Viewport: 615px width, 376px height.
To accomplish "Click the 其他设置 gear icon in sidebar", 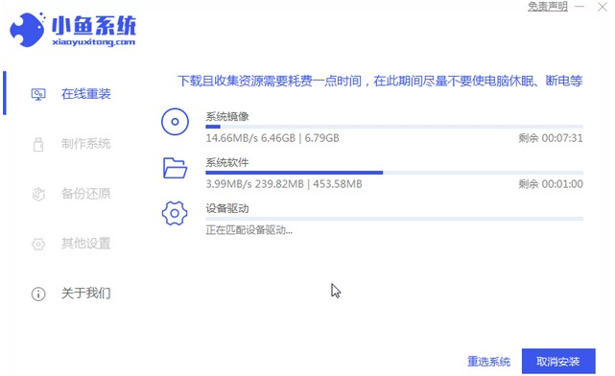I will click(x=38, y=244).
